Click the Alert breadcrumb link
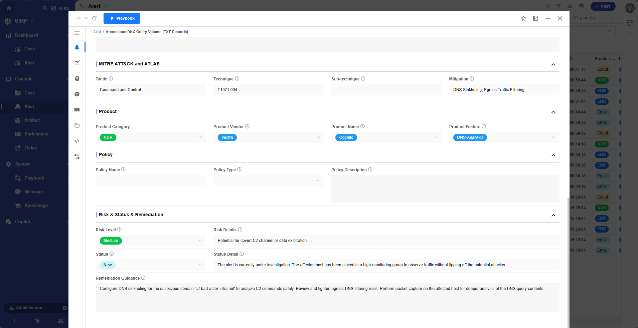The height and width of the screenshot is (328, 638). point(97,32)
